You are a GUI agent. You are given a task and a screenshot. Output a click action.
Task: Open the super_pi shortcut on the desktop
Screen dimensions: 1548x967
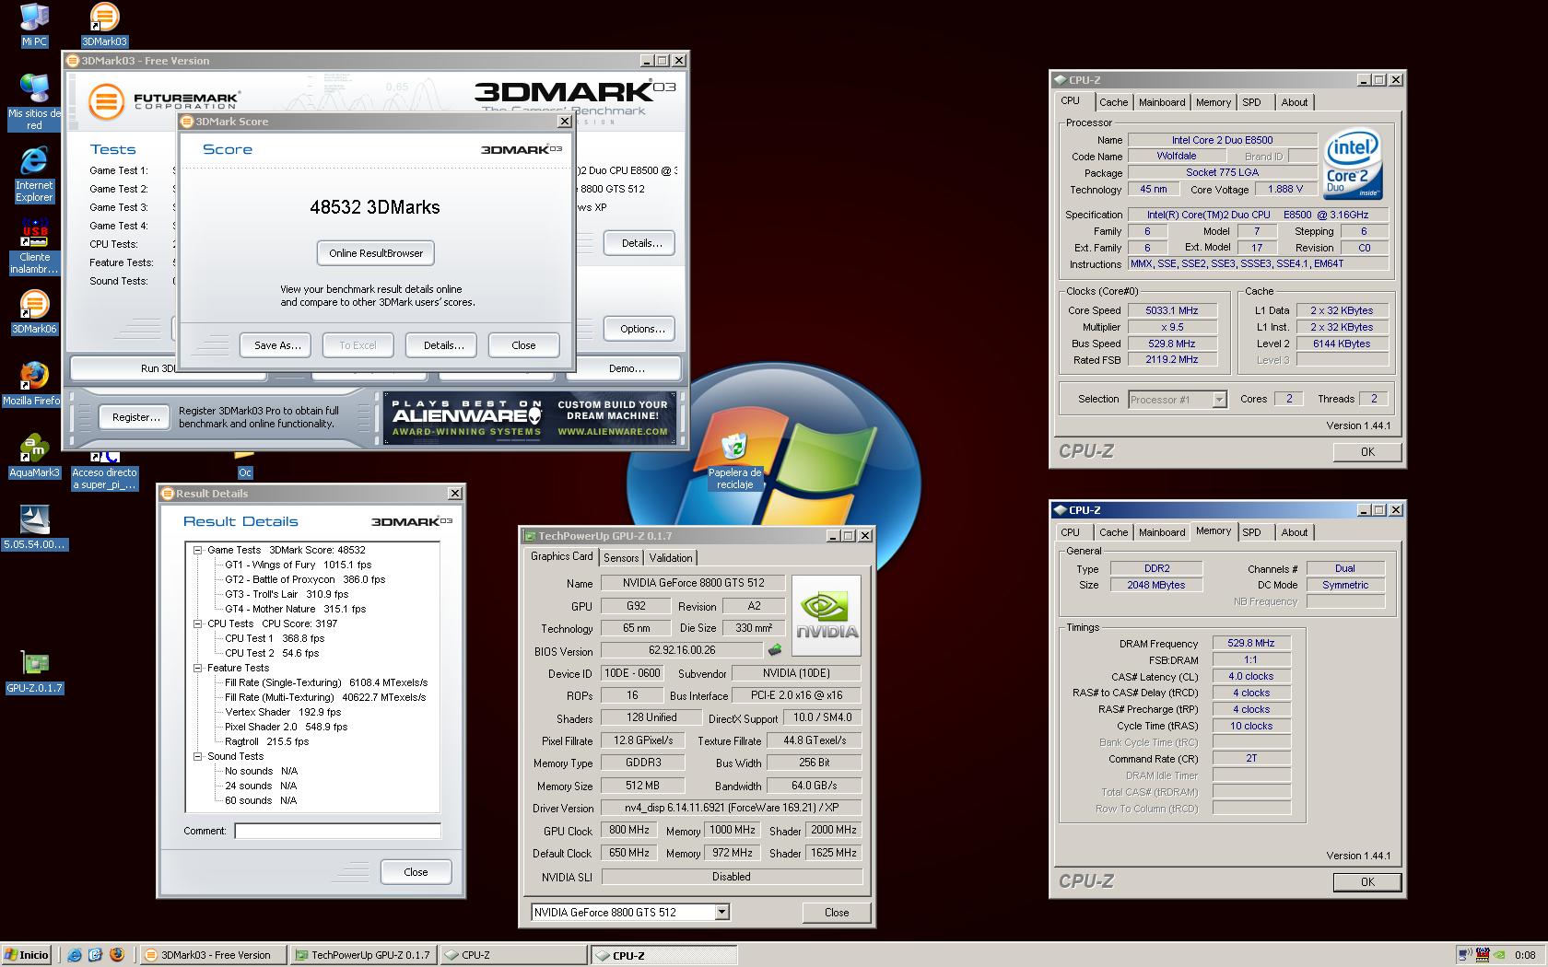(x=104, y=470)
